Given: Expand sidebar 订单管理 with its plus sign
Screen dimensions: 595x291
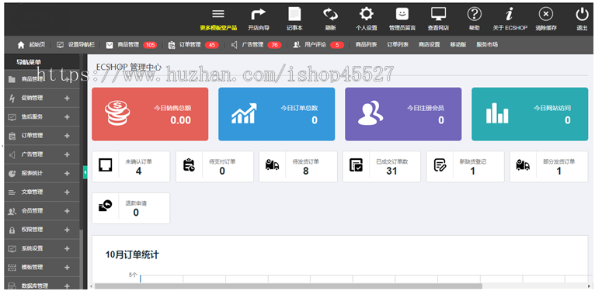Looking at the screenshot, I should coord(67,136).
